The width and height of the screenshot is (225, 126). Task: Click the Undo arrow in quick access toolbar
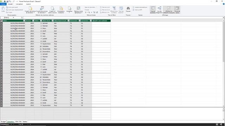[10, 1]
